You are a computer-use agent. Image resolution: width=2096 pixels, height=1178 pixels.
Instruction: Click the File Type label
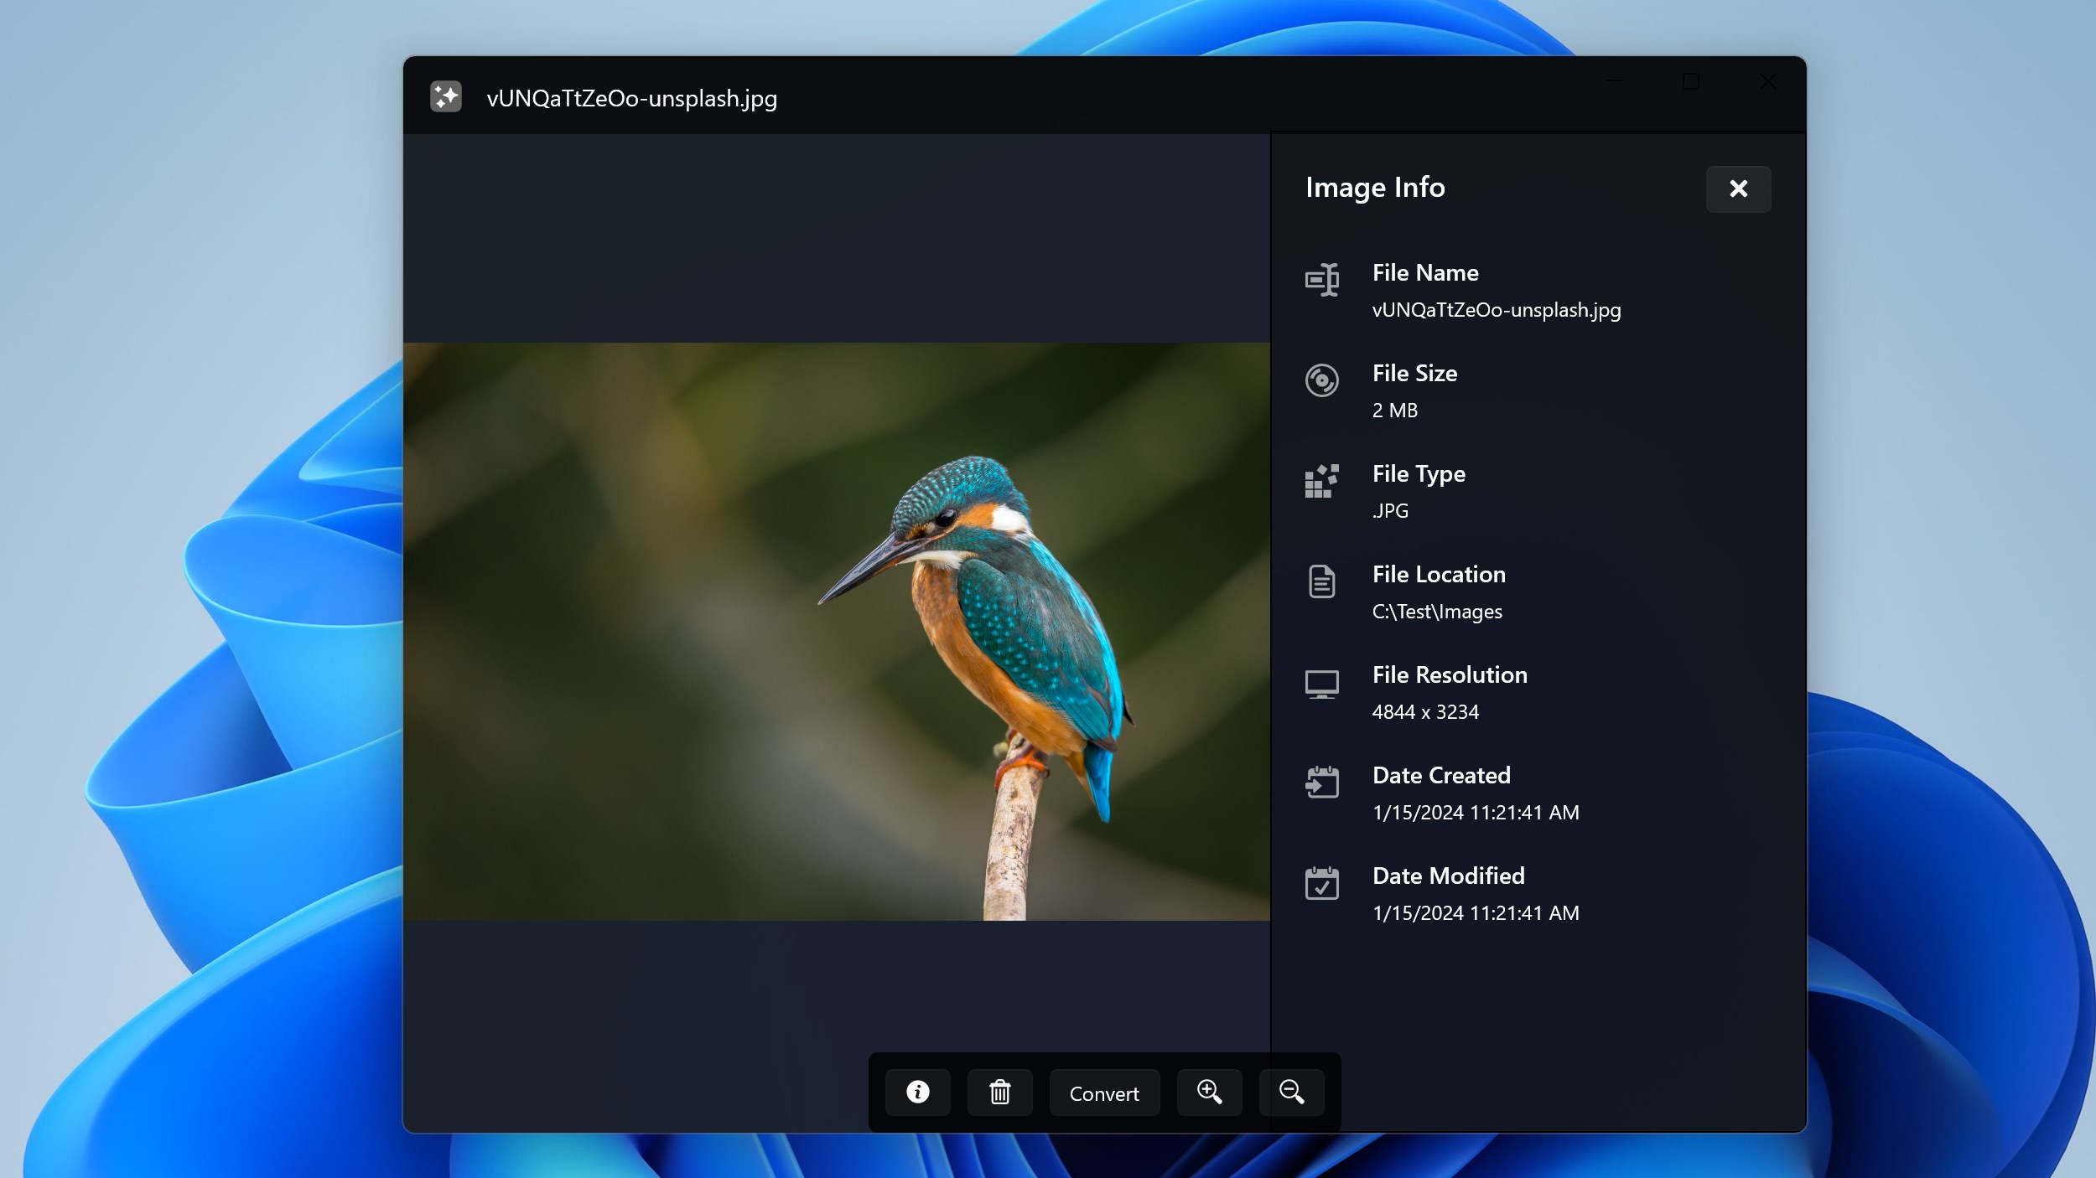click(x=1419, y=474)
